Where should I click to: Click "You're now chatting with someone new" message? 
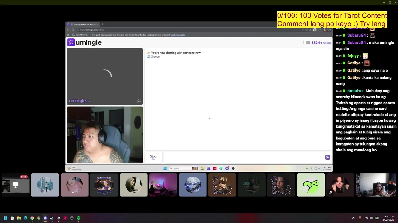click(176, 53)
